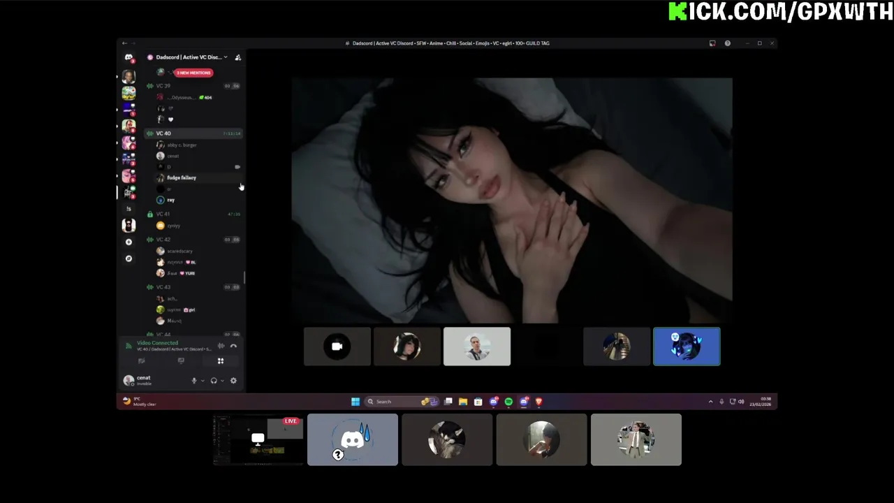Open the taskbar clock showing 03:38
894x503 pixels.
761,402
